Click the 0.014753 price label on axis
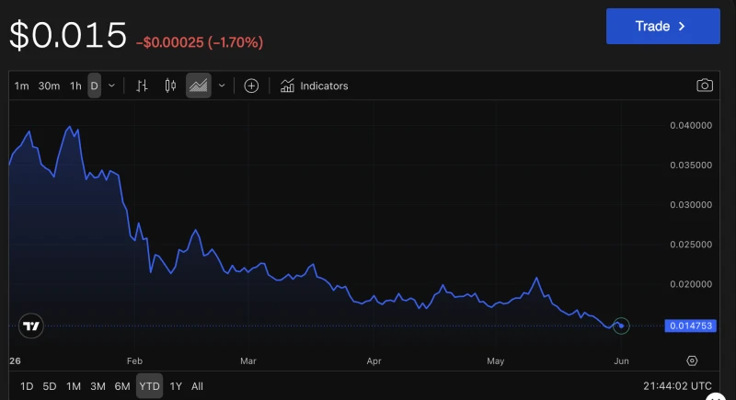This screenshot has width=736, height=400. pos(691,326)
